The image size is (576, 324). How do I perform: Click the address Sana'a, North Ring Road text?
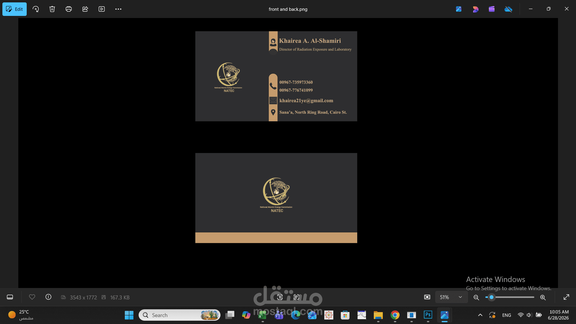pyautogui.click(x=313, y=112)
